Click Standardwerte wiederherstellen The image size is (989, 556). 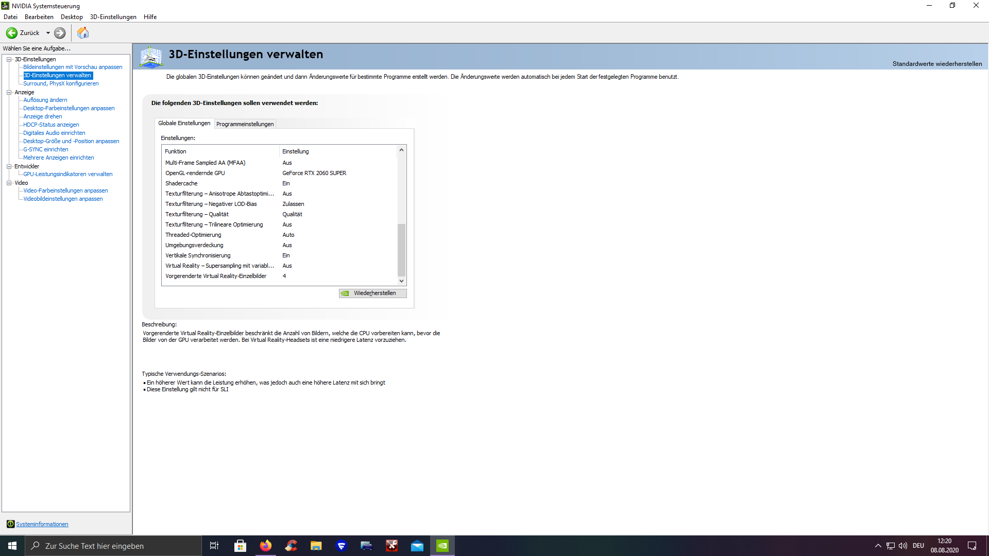(x=937, y=64)
